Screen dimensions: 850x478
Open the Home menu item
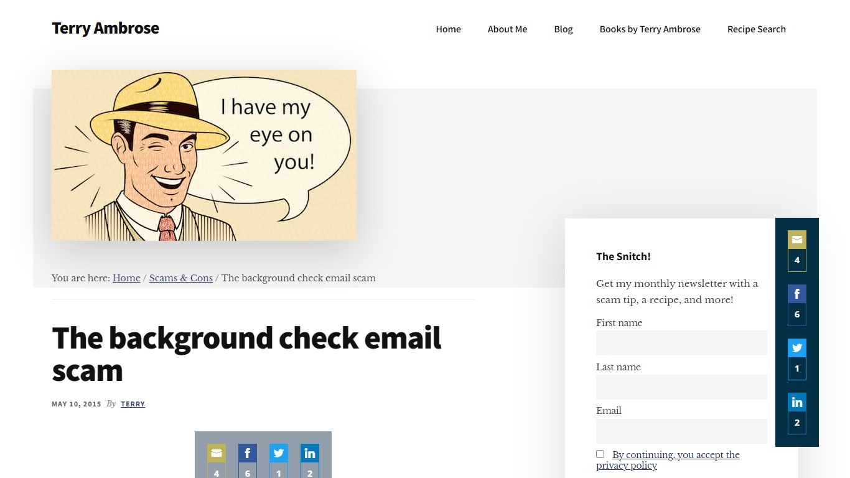click(448, 29)
